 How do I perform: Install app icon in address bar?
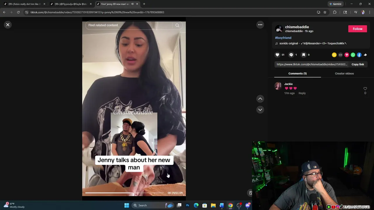(x=318, y=12)
